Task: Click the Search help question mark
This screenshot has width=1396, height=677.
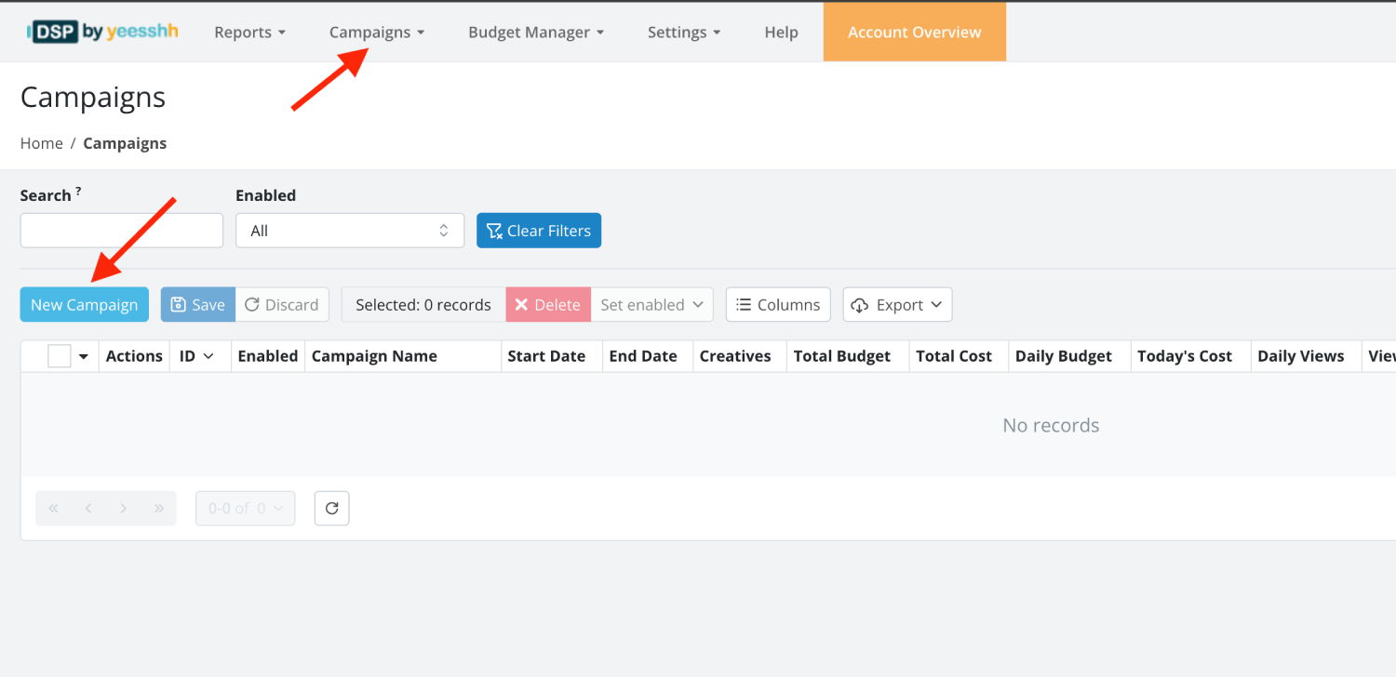Action: coord(78,191)
